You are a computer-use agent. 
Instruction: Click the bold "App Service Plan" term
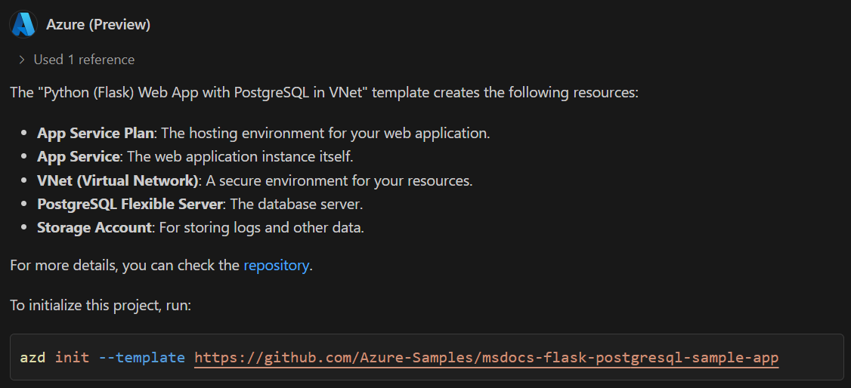[x=96, y=134]
